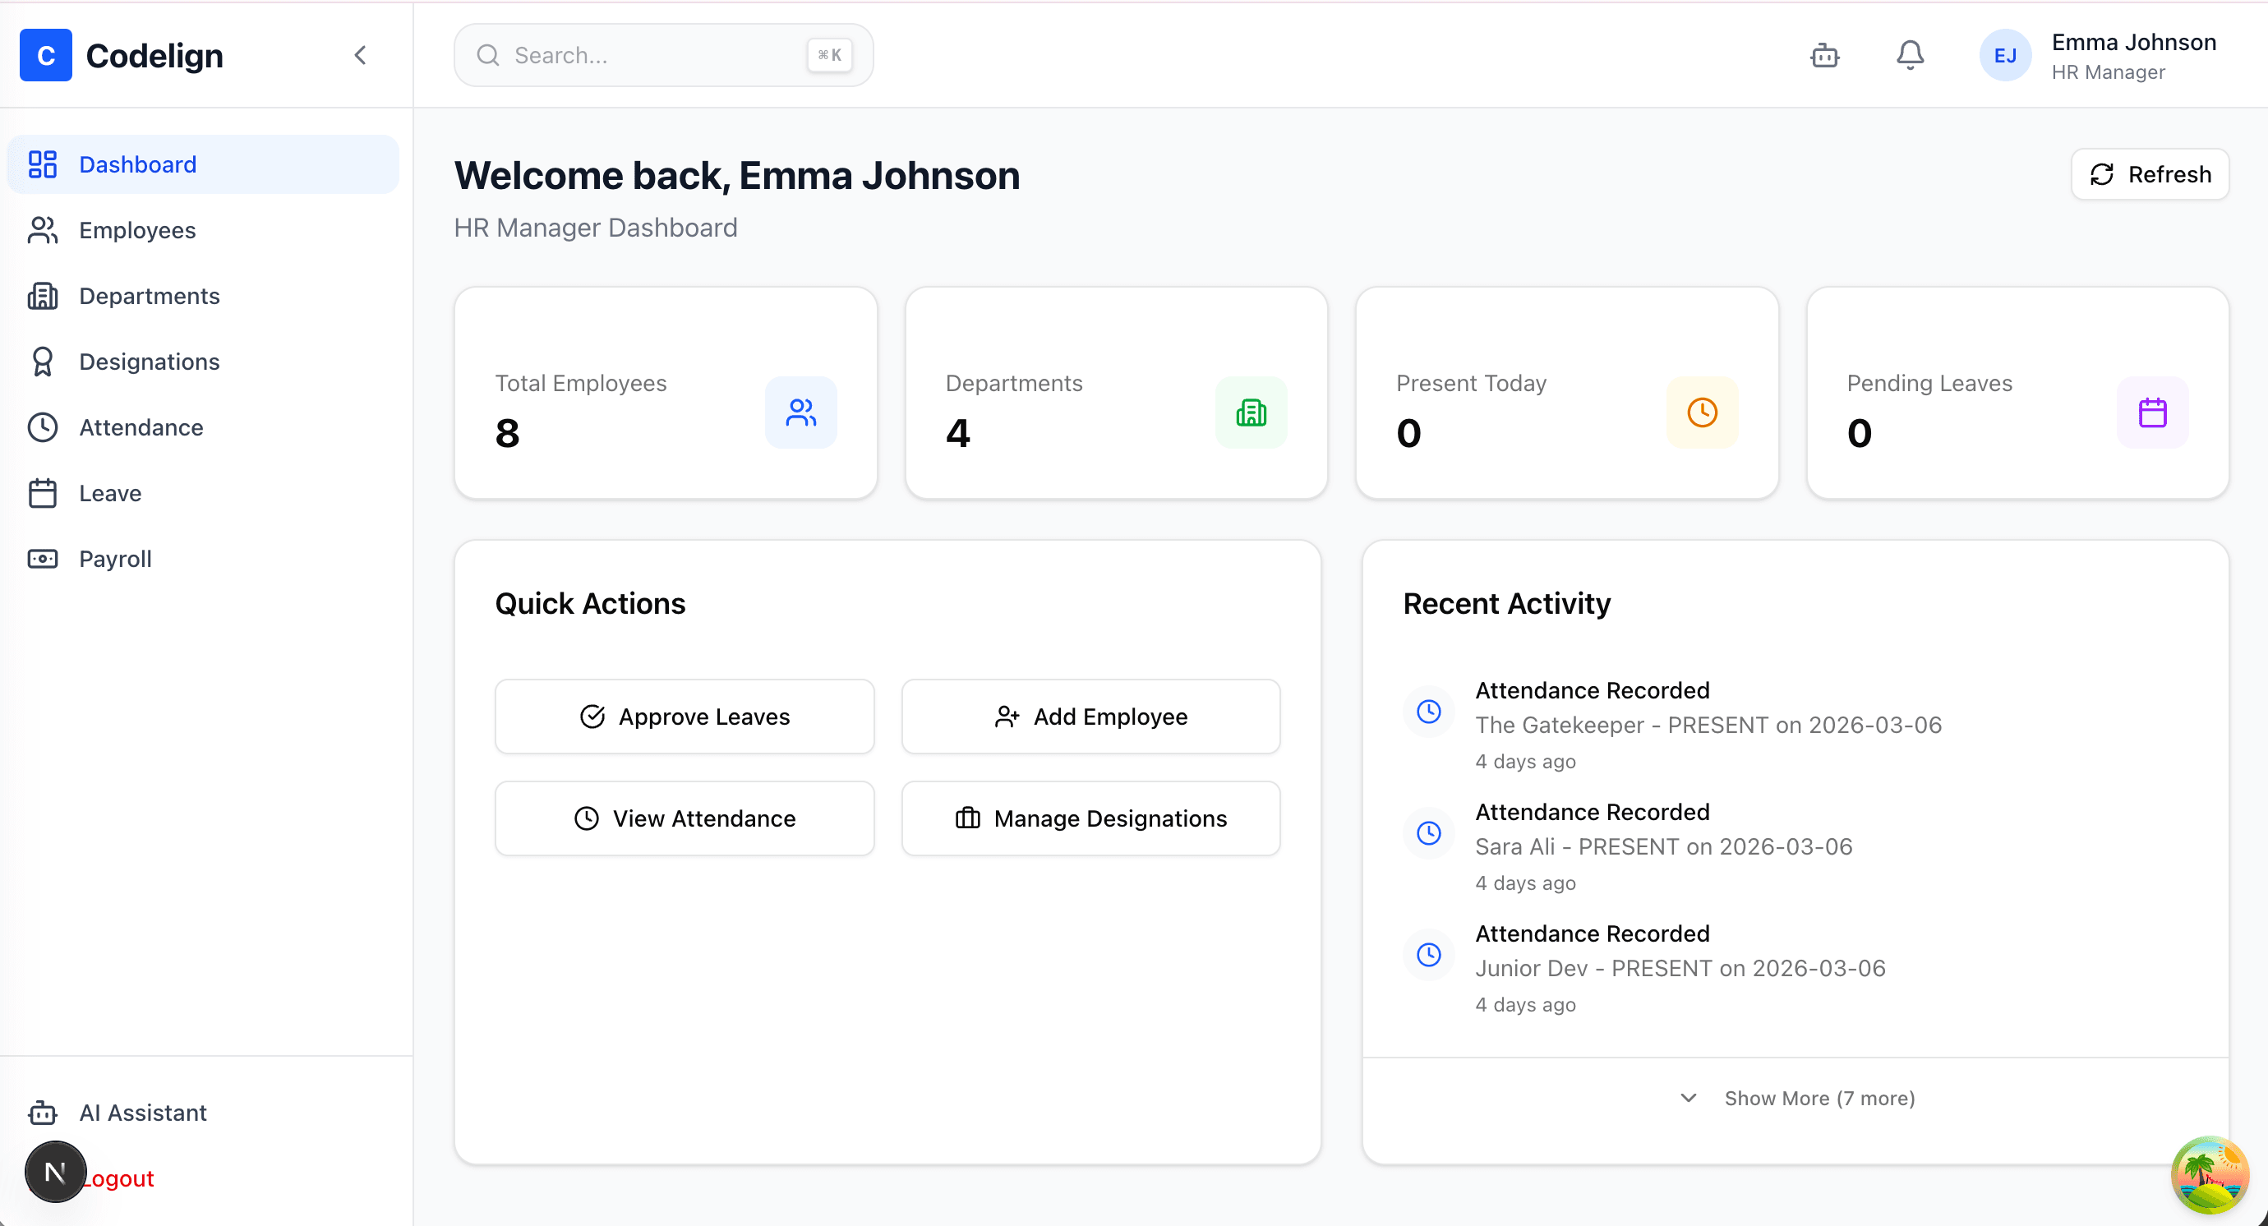Click the Codelign logo icon

pyautogui.click(x=46, y=54)
